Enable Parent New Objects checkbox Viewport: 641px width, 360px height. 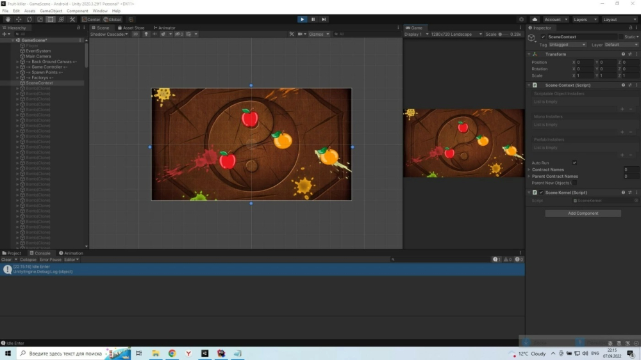point(574,183)
